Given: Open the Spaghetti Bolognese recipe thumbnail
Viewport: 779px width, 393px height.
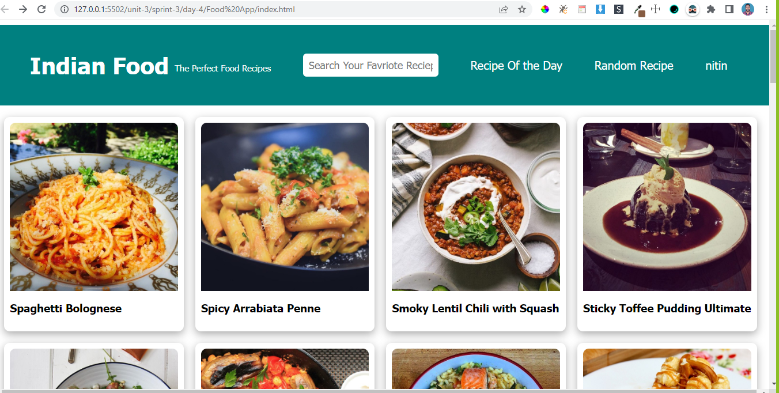Looking at the screenshot, I should (94, 206).
